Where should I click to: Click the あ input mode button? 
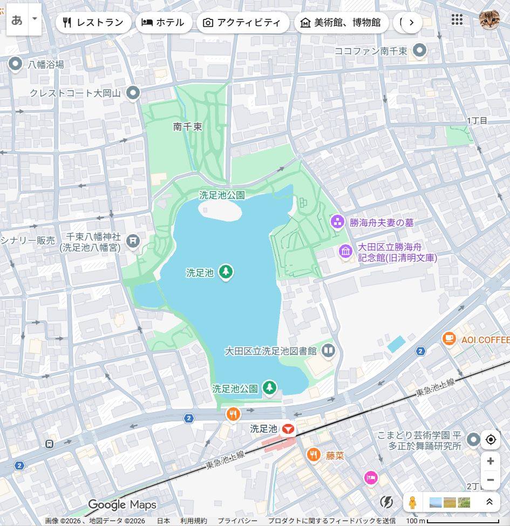click(x=17, y=20)
